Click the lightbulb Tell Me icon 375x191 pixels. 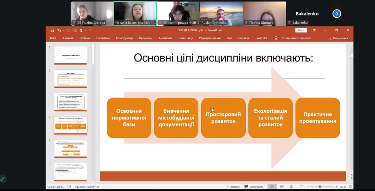[x=276, y=38]
